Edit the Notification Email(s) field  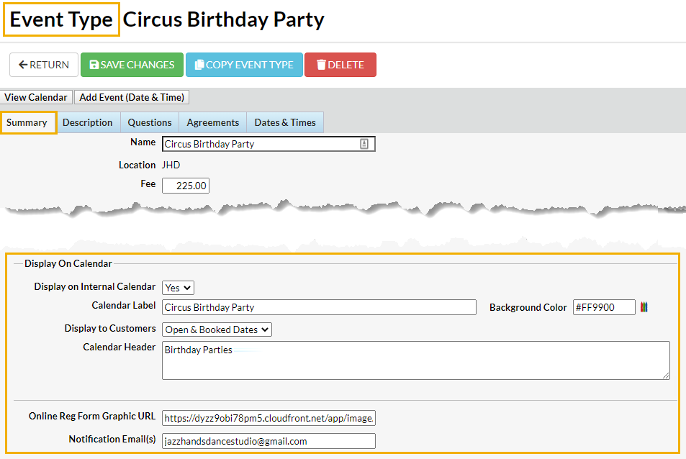click(x=268, y=441)
